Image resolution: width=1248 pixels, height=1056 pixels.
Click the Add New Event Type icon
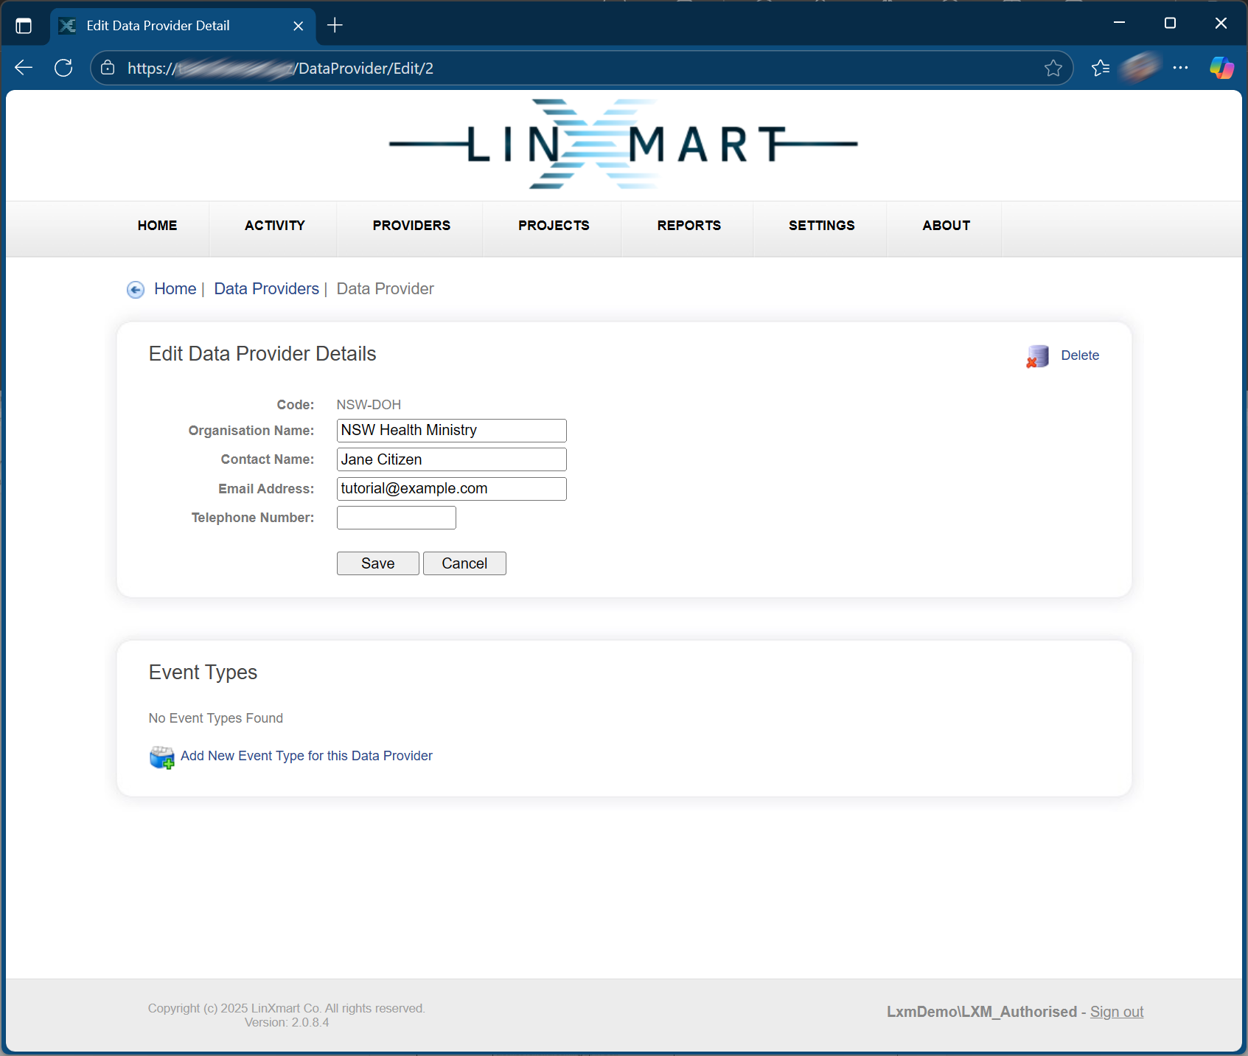click(x=161, y=757)
